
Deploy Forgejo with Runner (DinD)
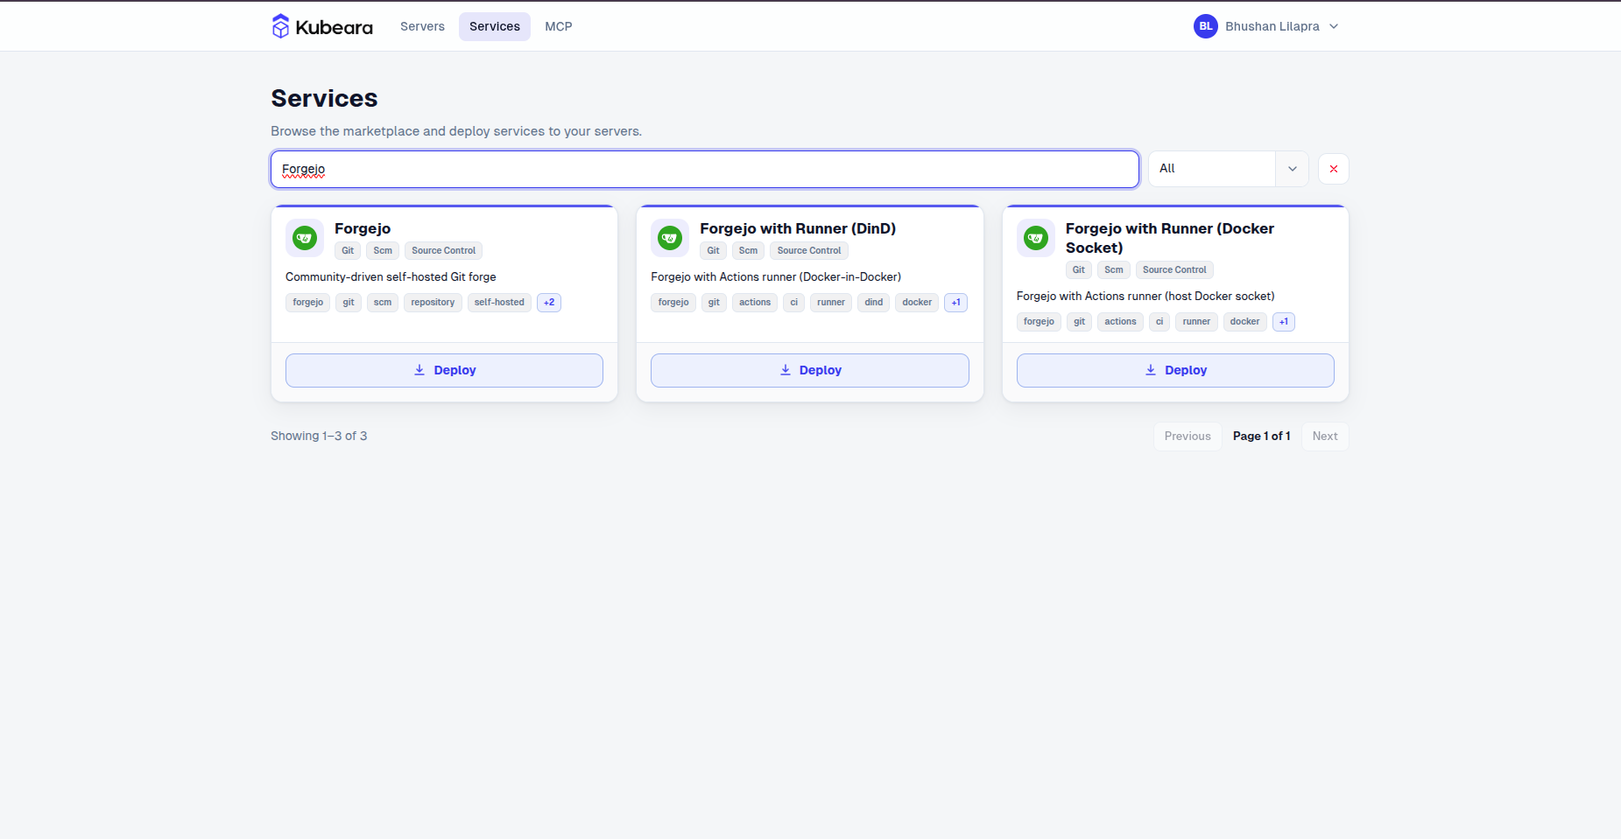[x=810, y=370]
